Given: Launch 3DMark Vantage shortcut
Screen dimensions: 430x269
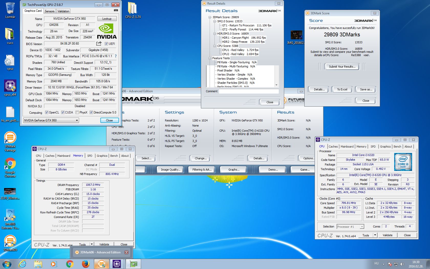Looking at the screenshot, I should [x=10, y=141].
